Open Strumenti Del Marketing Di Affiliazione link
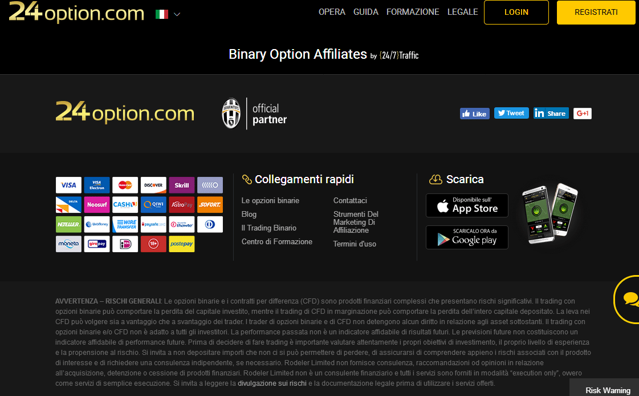 click(356, 223)
